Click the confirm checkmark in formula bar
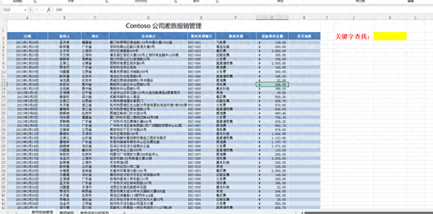This screenshot has width=433, height=214. 42,10
